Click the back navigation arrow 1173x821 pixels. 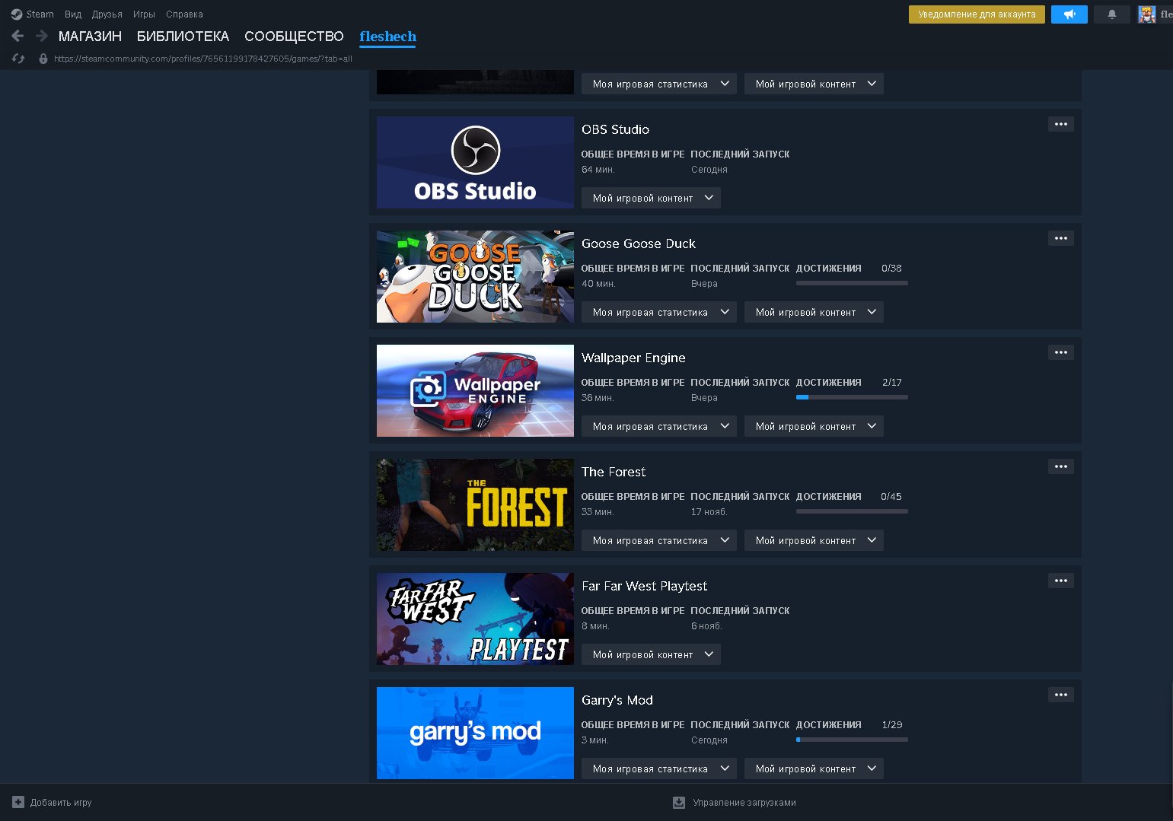[18, 36]
